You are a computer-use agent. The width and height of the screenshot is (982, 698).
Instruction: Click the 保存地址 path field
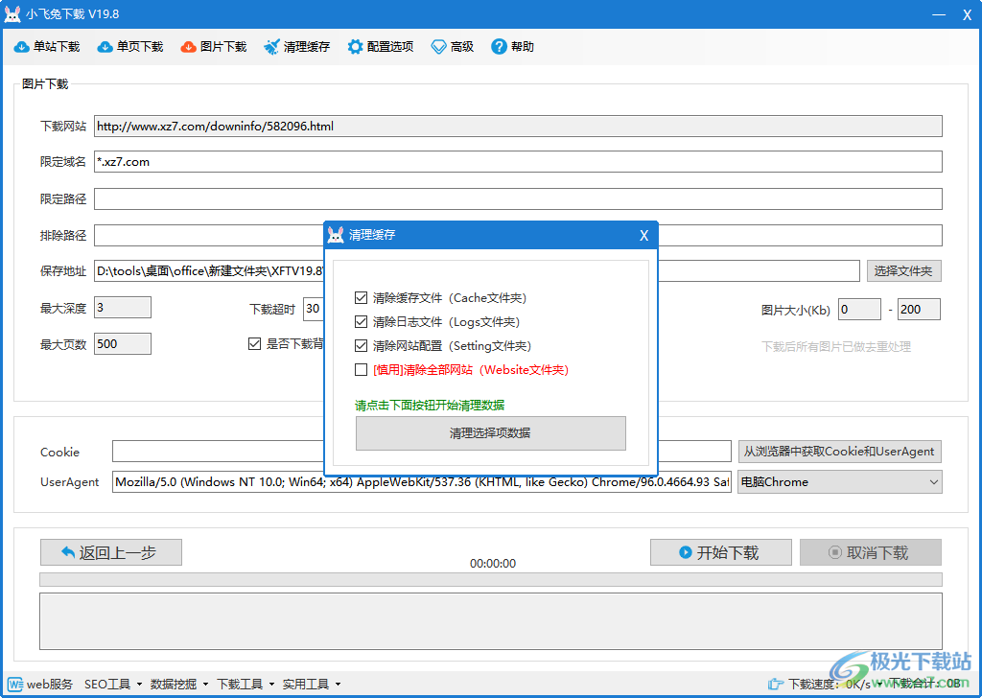(208, 271)
